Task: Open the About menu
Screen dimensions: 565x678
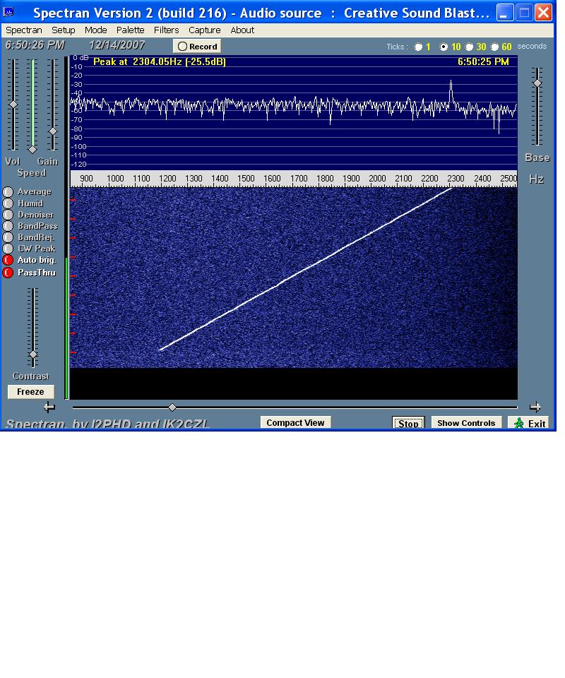Action: (x=242, y=30)
